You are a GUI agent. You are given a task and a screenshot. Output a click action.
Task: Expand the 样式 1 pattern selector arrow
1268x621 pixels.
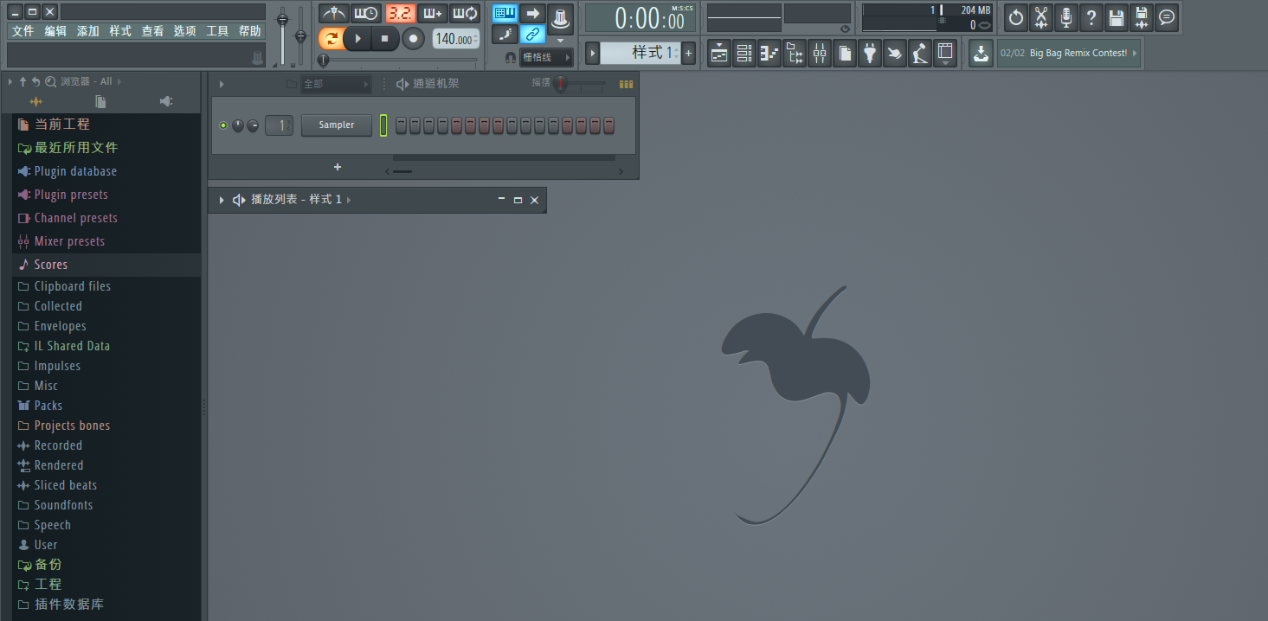(592, 53)
